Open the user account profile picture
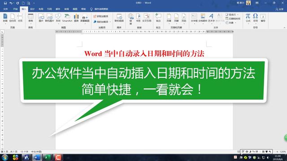 tap(248, 3)
